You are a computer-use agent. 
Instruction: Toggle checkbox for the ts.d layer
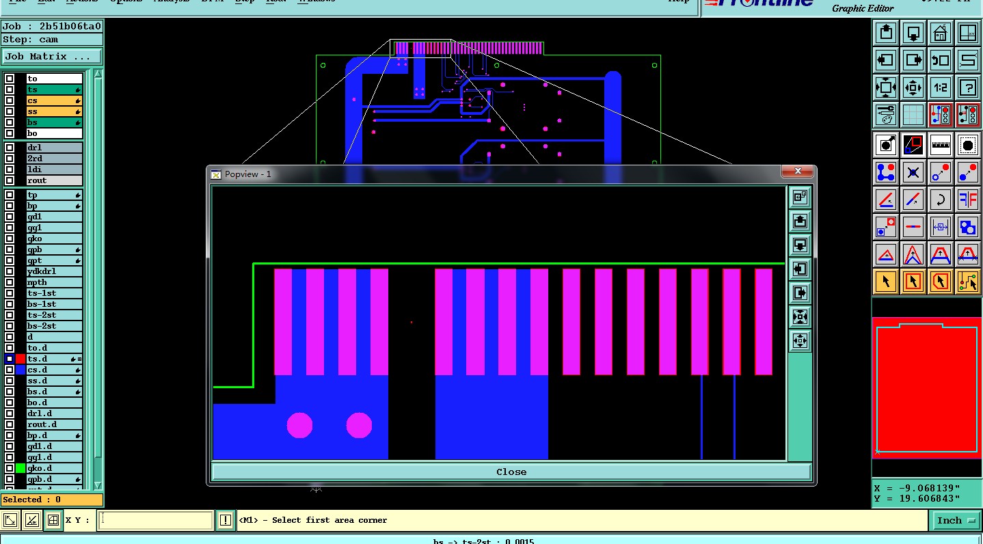(10, 359)
